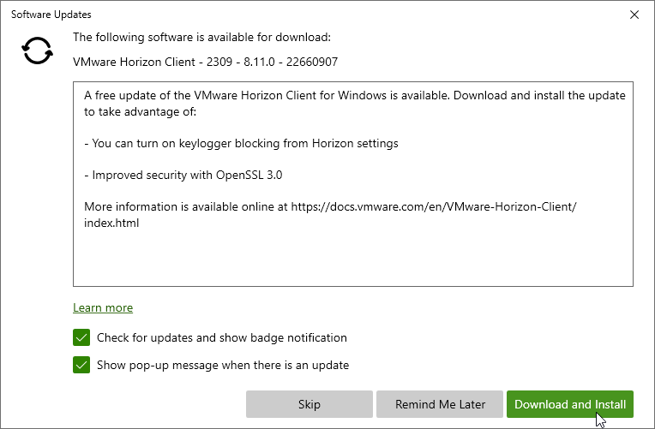Open the Learn more link

tap(103, 308)
